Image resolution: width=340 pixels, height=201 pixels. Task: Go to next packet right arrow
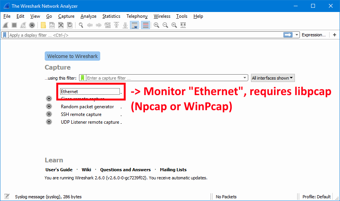99,25
